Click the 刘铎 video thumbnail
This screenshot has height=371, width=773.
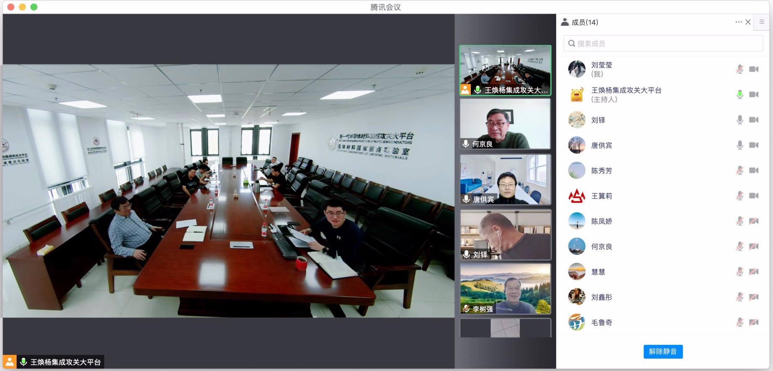(505, 234)
